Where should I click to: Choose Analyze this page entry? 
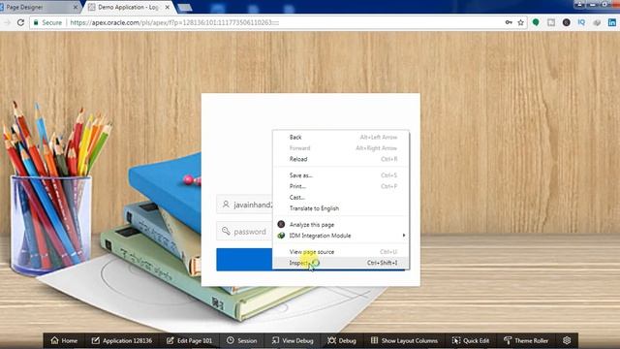[340, 224]
